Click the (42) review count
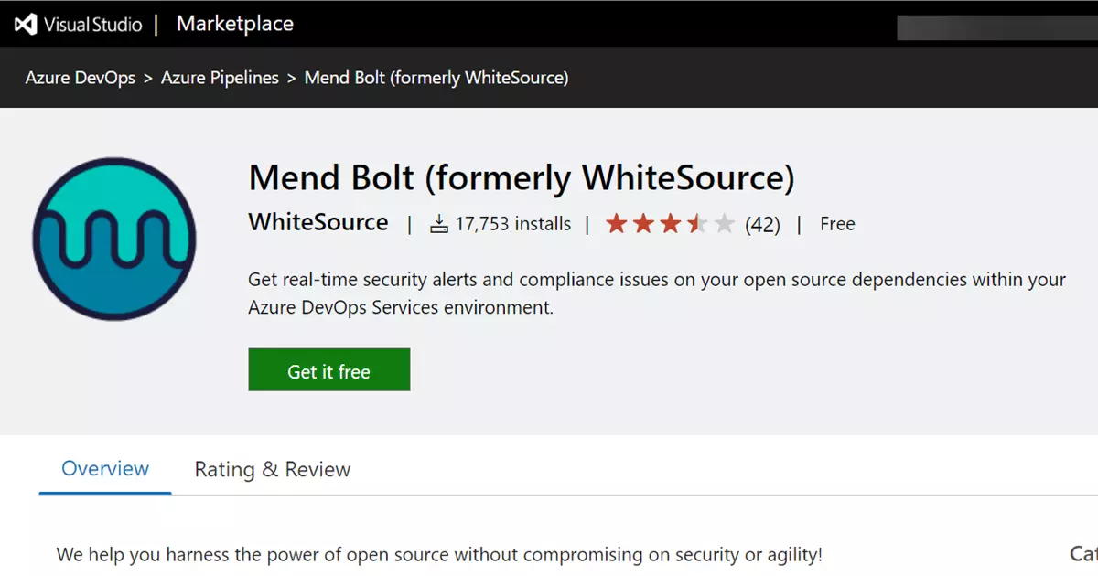Image resolution: width=1098 pixels, height=576 pixels. pyautogui.click(x=762, y=225)
